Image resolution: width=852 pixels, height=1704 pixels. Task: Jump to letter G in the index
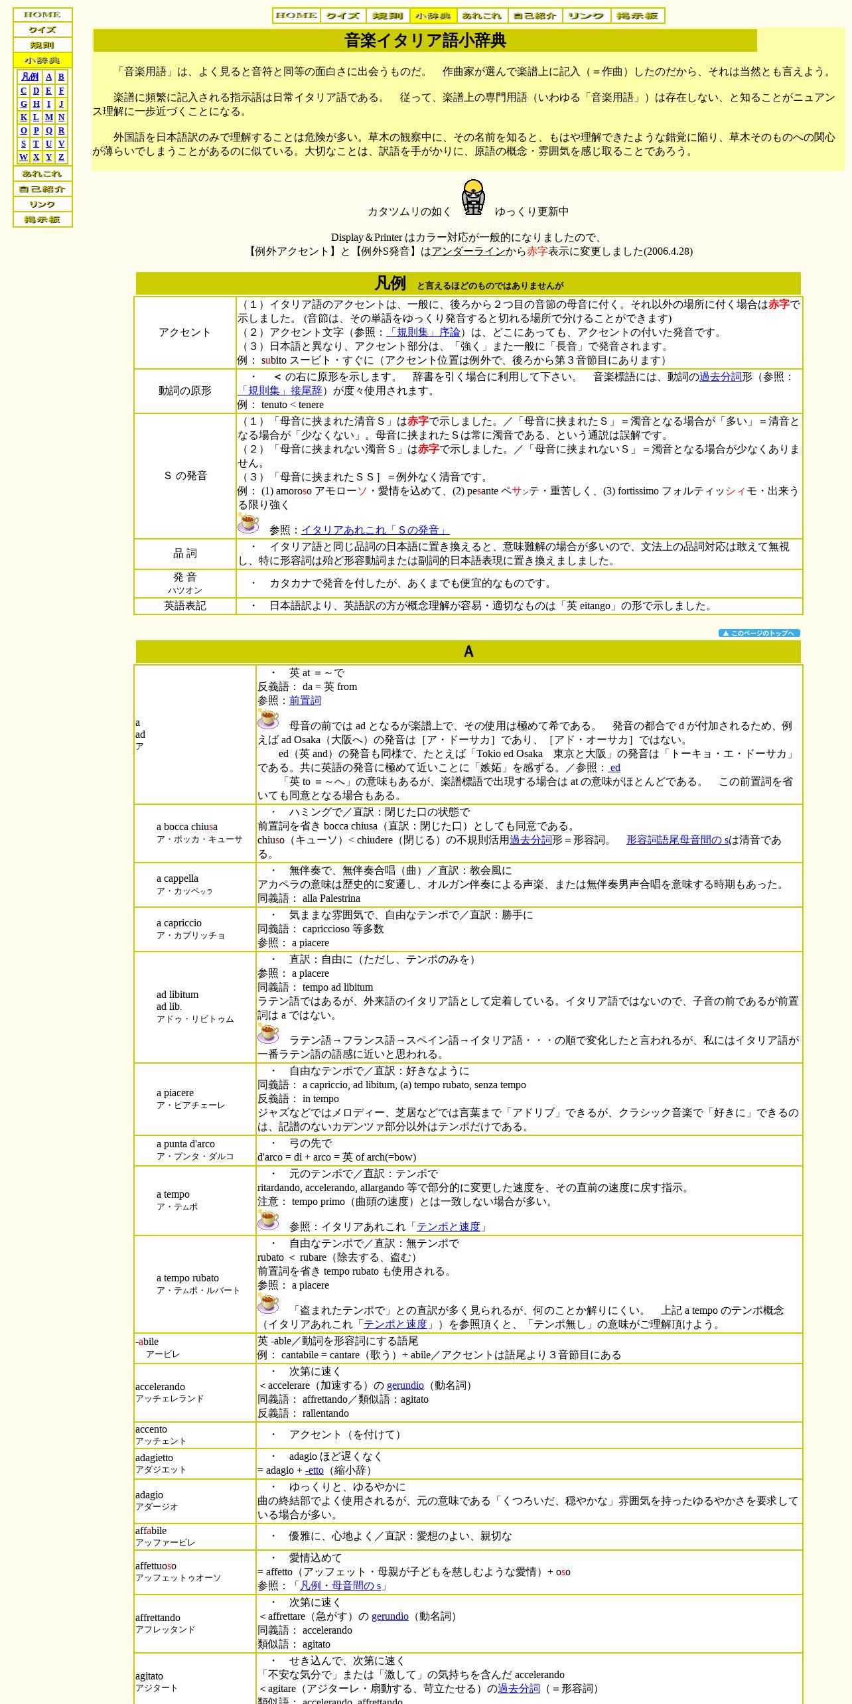[24, 104]
